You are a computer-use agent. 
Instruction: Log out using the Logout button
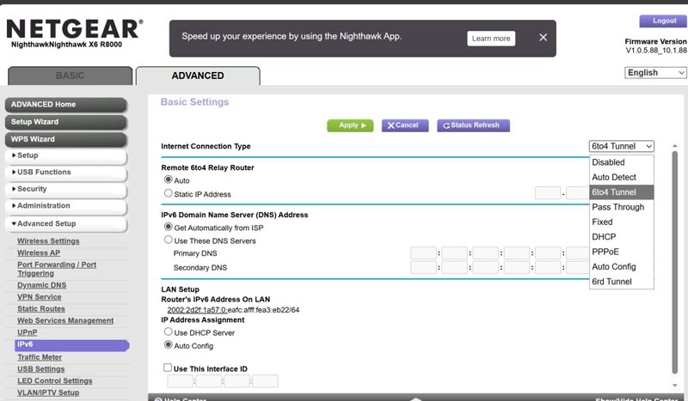(x=663, y=21)
